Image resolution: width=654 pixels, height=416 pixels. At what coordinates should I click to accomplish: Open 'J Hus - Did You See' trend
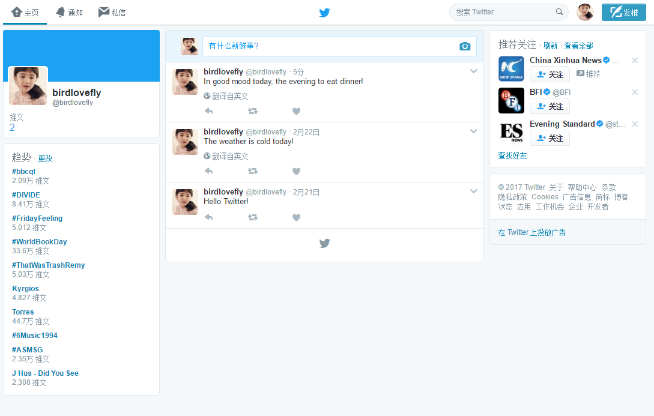(45, 373)
